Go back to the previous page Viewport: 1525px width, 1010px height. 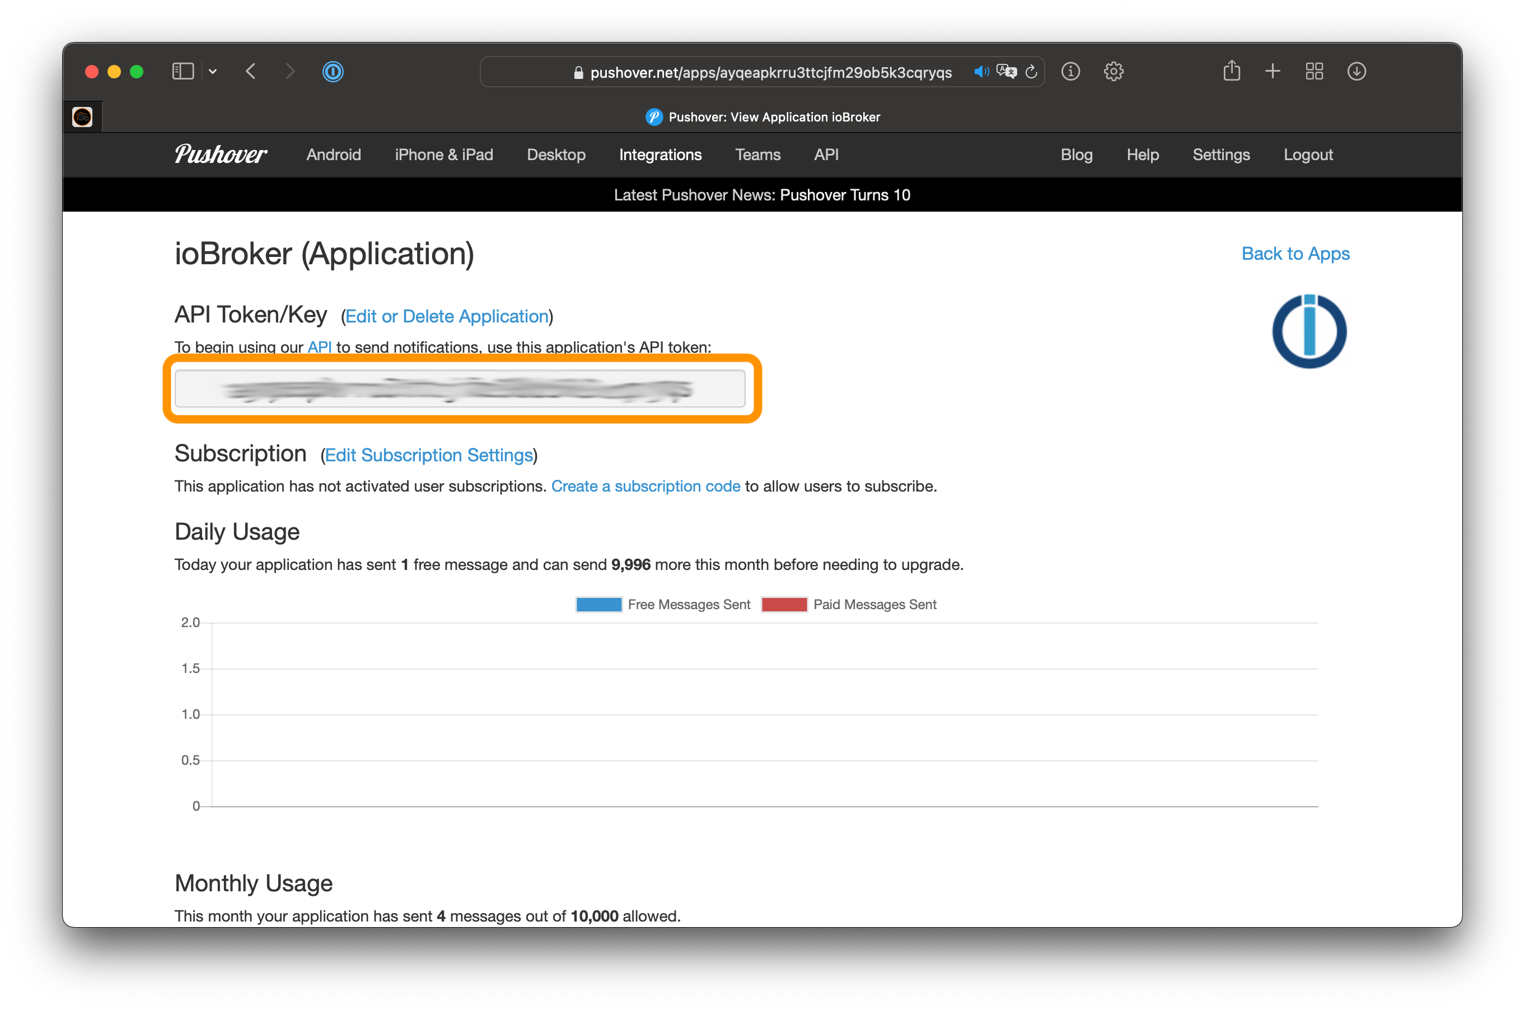tap(251, 72)
